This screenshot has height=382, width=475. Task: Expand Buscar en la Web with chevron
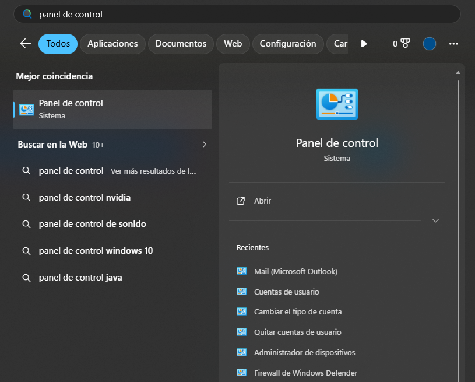tap(205, 144)
